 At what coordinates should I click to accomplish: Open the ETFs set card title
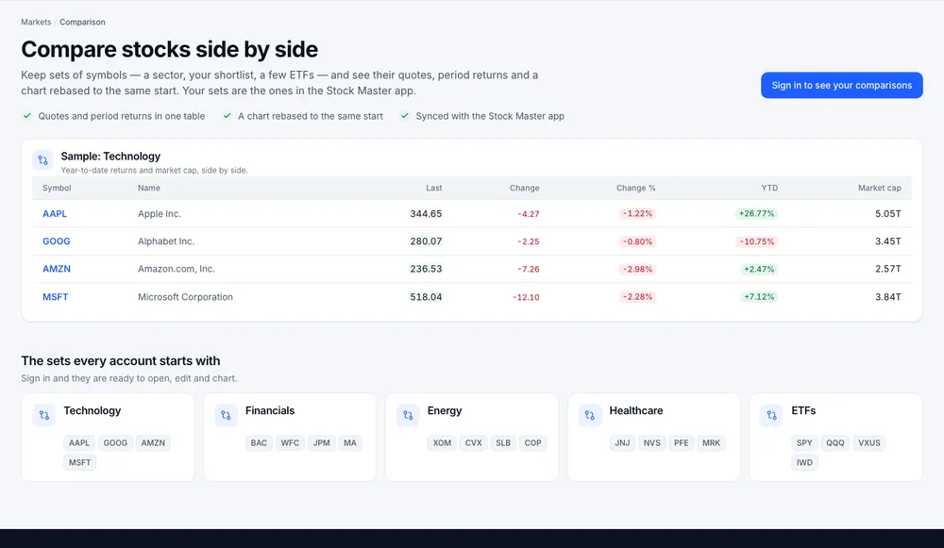pyautogui.click(x=803, y=410)
